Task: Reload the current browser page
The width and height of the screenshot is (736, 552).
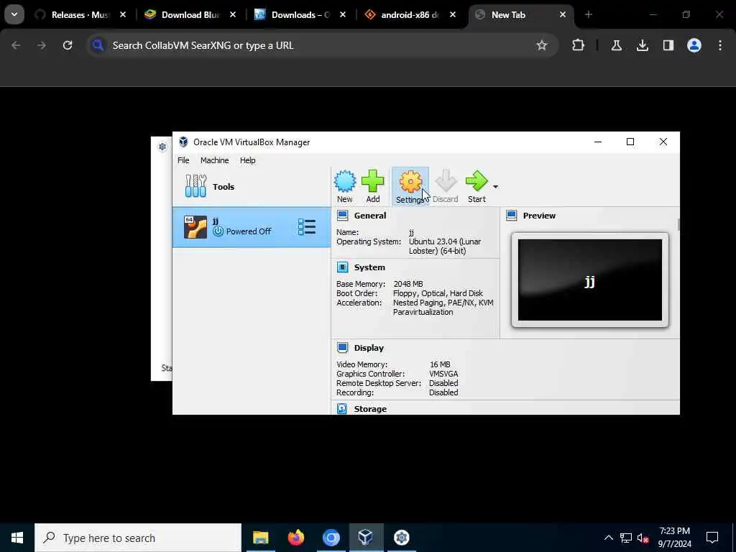Action: tap(68, 45)
